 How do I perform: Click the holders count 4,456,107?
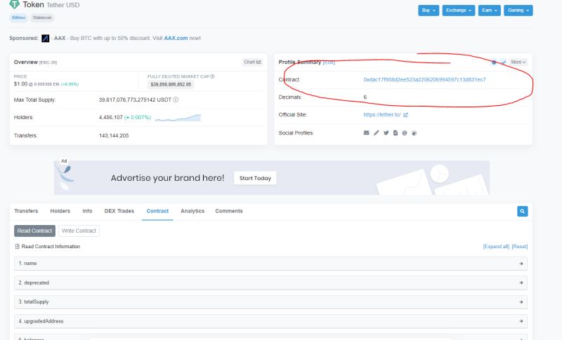coord(111,118)
